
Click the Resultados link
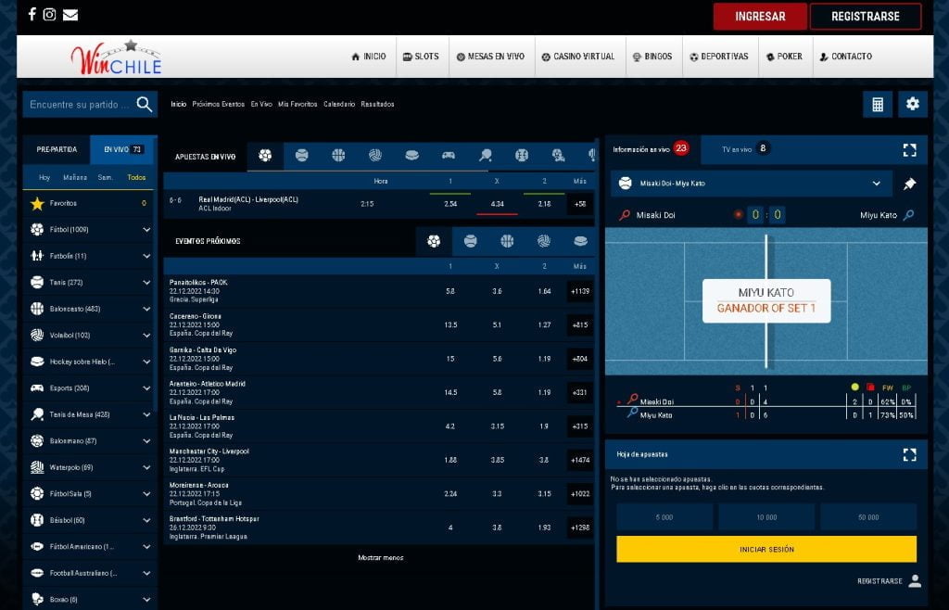pyautogui.click(x=378, y=104)
